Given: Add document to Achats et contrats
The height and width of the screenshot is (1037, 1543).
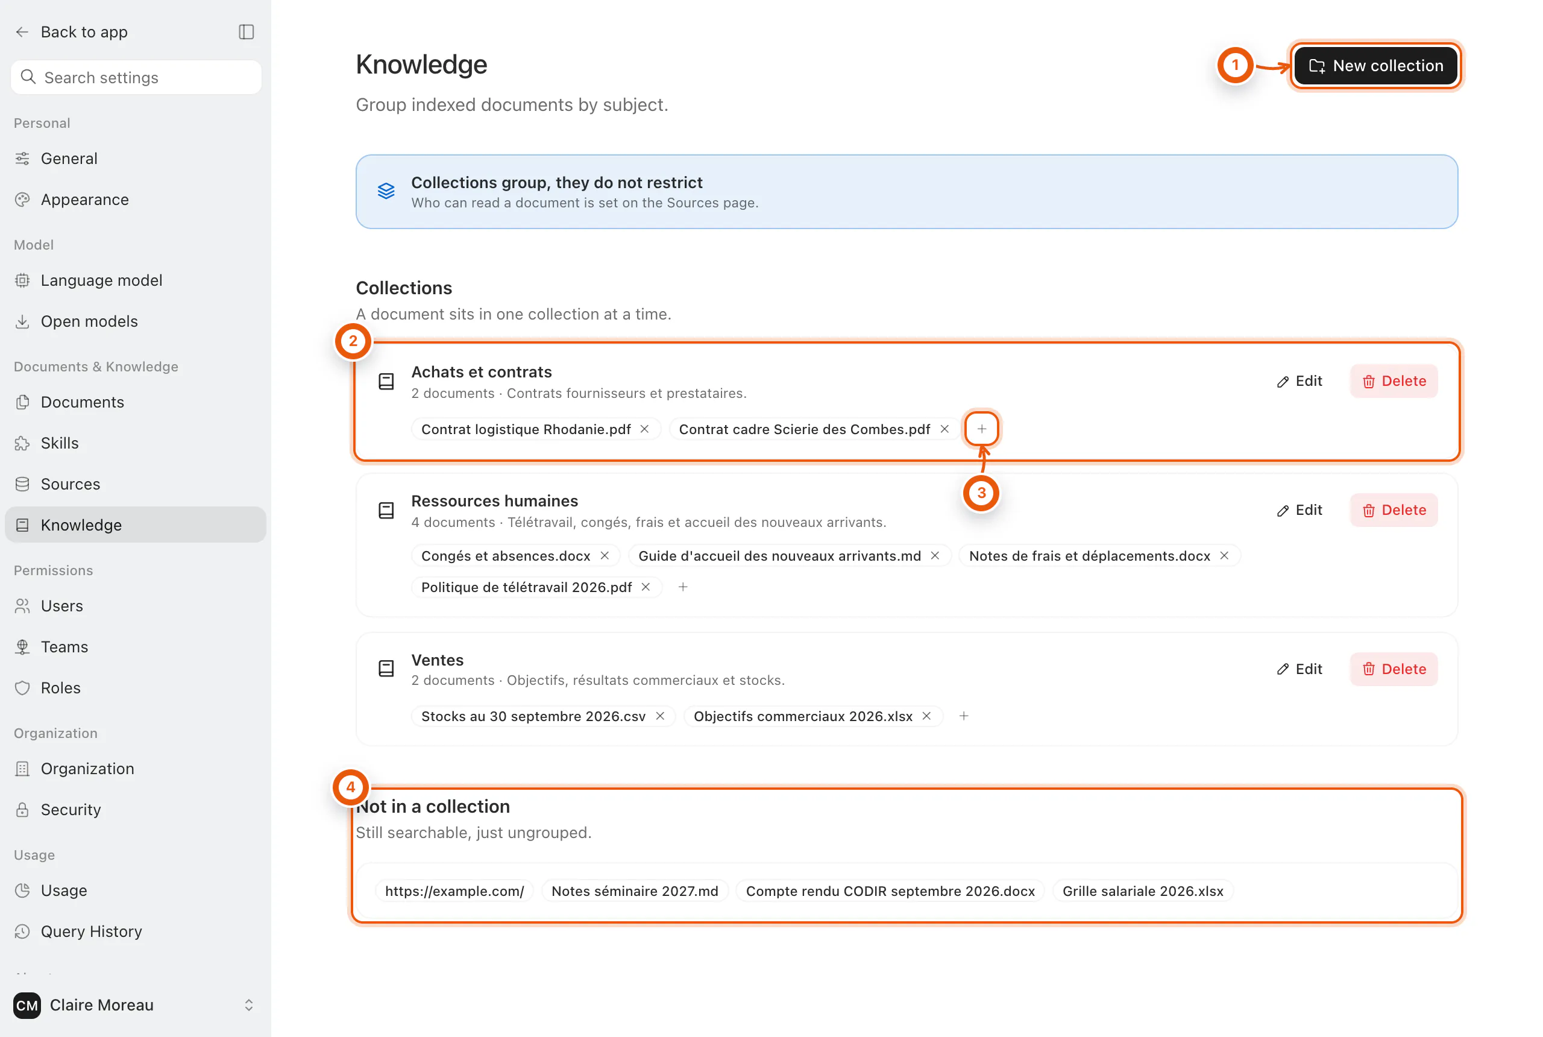Looking at the screenshot, I should pyautogui.click(x=982, y=429).
